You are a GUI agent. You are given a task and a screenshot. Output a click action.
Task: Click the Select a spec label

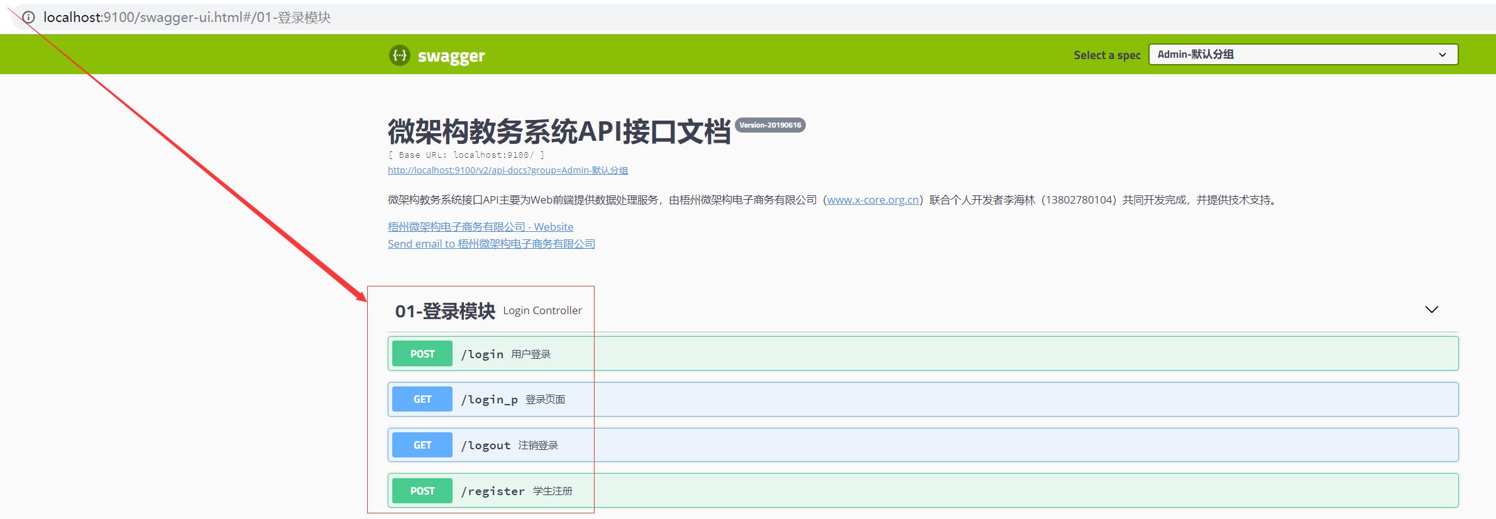(1107, 55)
